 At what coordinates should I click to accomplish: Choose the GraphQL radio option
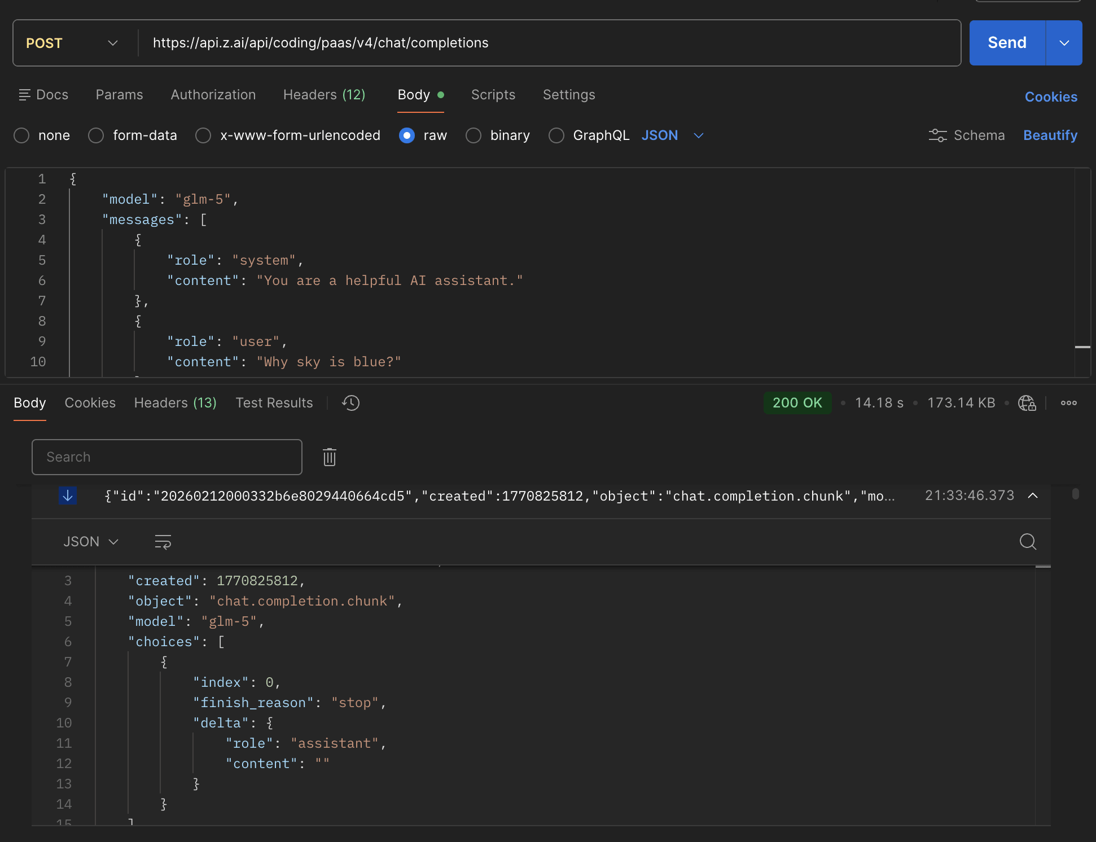556,135
